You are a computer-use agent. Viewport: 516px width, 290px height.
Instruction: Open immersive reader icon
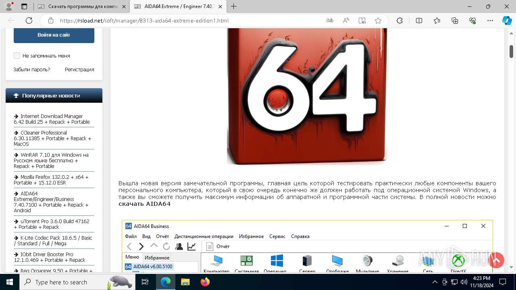click(x=362, y=21)
